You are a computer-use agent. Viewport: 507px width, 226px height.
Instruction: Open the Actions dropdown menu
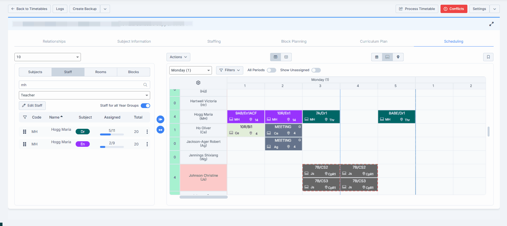pyautogui.click(x=178, y=57)
